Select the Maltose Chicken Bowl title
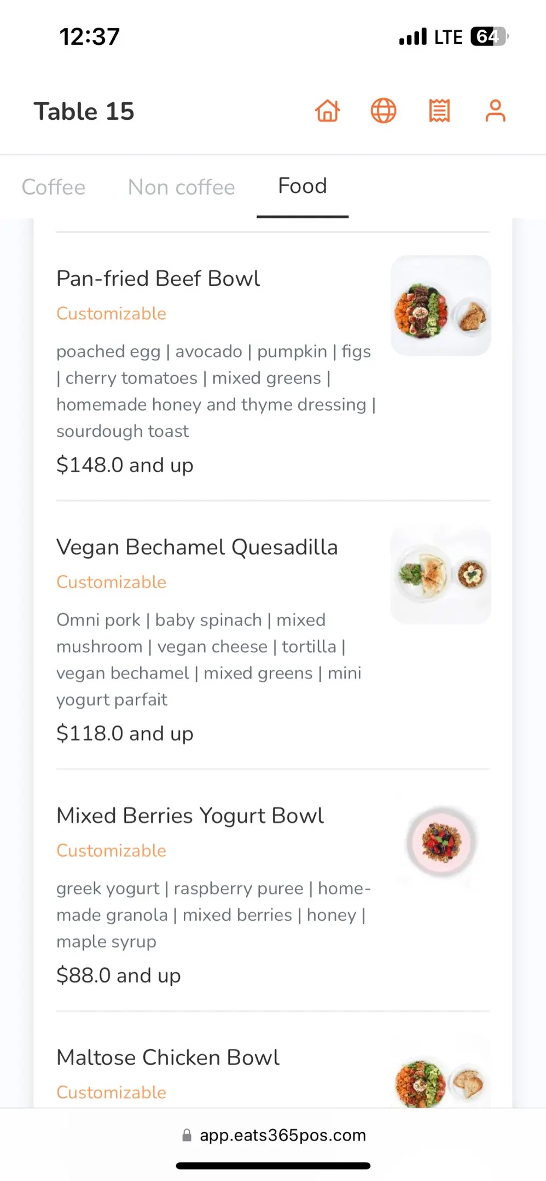The width and height of the screenshot is (546, 1181). coord(168,1057)
